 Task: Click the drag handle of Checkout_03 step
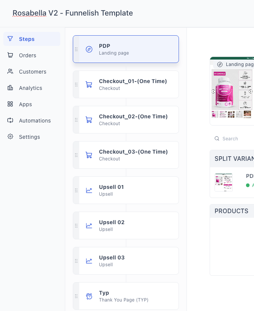point(76,155)
